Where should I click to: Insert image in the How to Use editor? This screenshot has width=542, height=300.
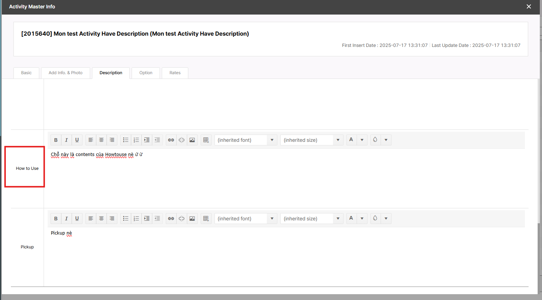(192, 140)
